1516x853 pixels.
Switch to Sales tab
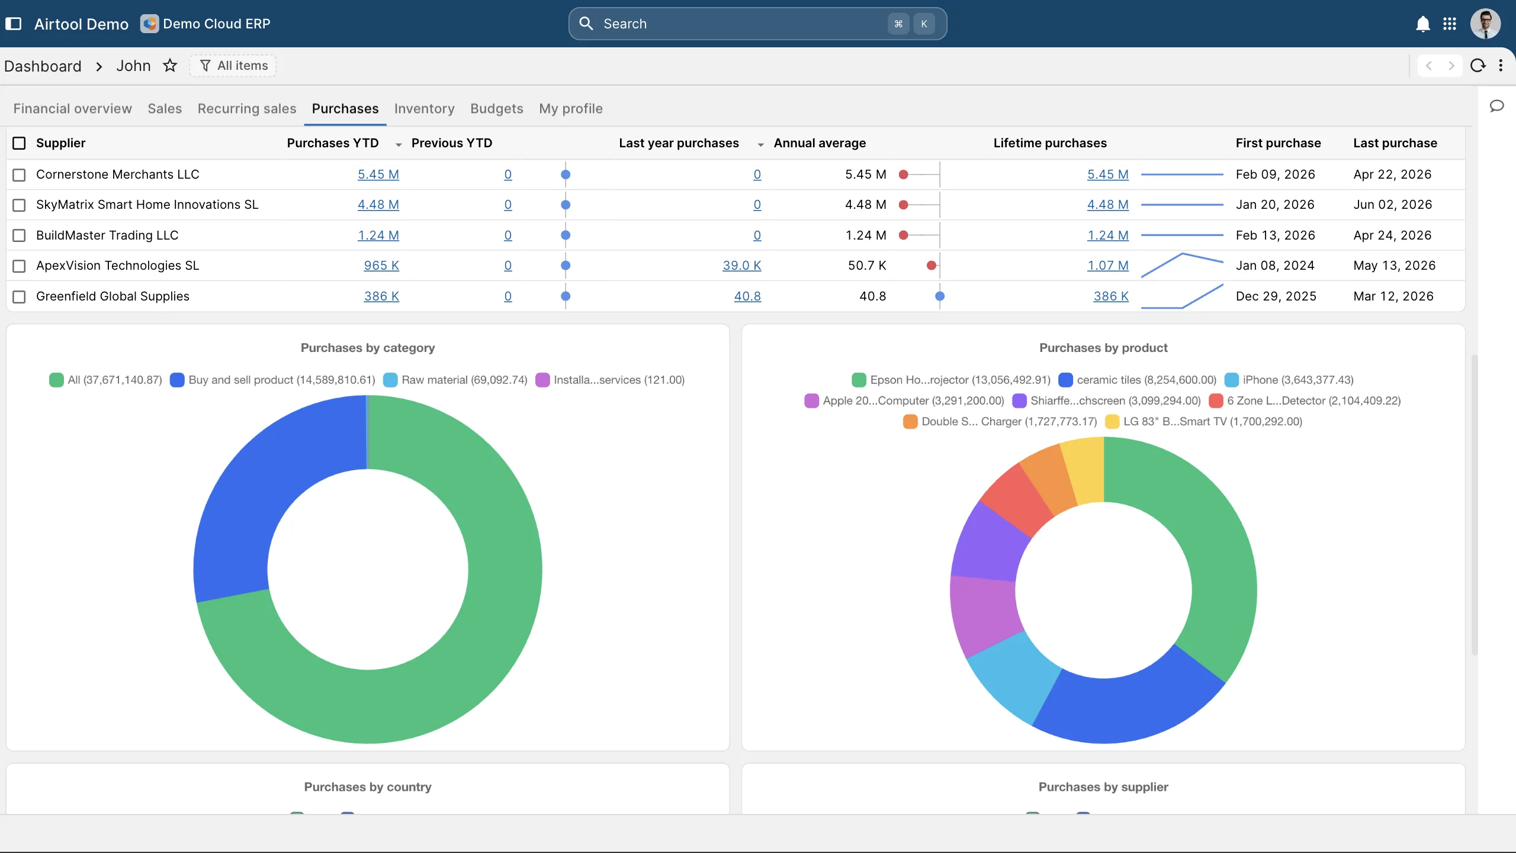coord(165,109)
